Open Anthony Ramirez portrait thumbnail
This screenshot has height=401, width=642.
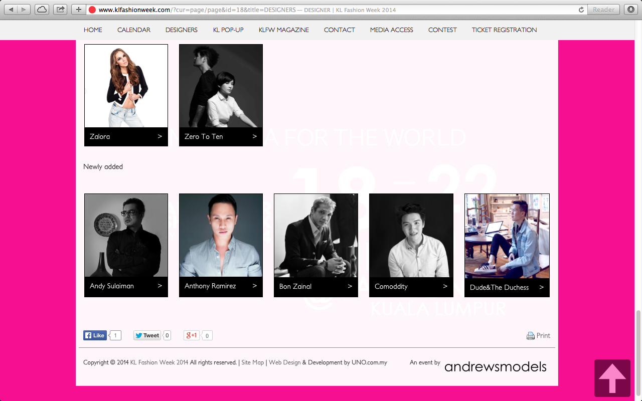tap(221, 235)
